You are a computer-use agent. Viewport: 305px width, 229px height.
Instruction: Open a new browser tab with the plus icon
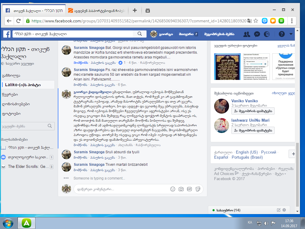(x=135, y=10)
